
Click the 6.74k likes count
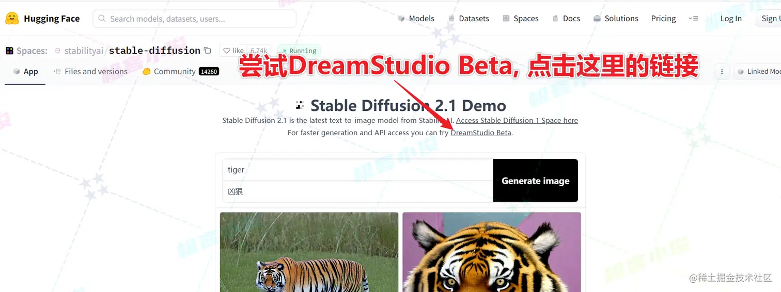point(259,51)
